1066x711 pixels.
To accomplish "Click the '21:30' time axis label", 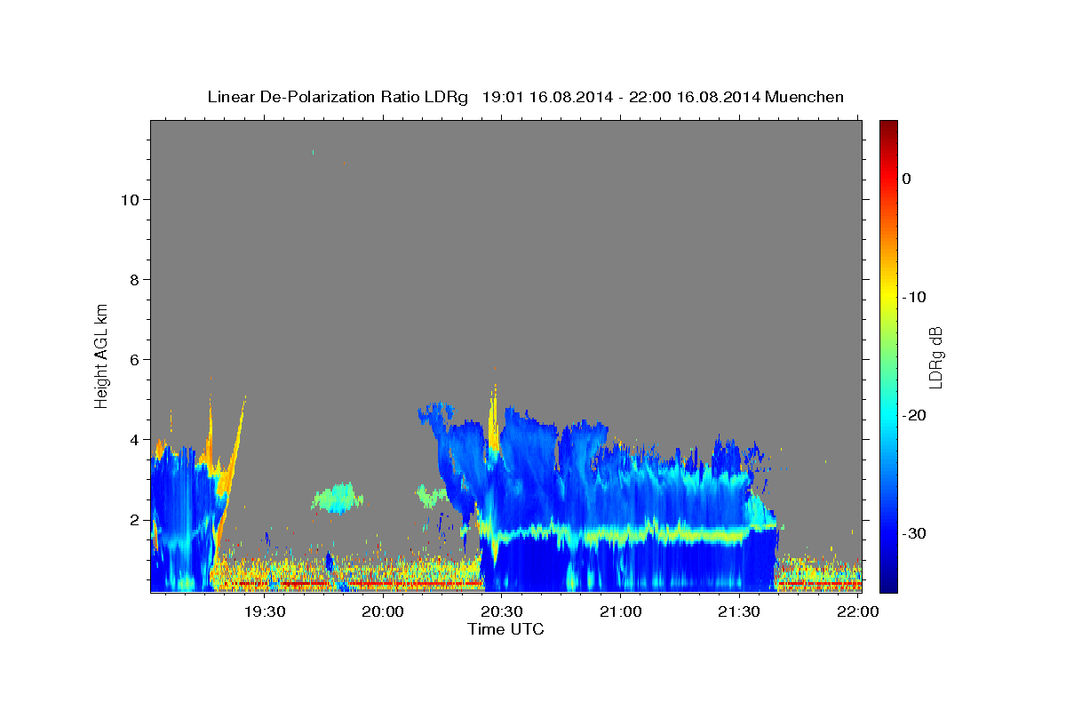I will (739, 612).
